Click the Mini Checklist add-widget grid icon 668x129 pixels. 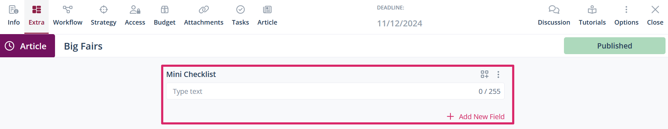[485, 74]
